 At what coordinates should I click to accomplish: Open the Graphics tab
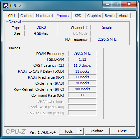coord(94,16)
